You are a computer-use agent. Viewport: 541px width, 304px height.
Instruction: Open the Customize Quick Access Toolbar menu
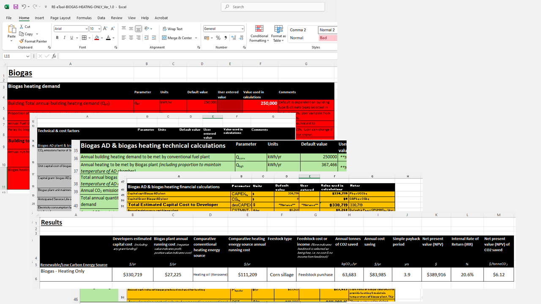tap(46, 7)
